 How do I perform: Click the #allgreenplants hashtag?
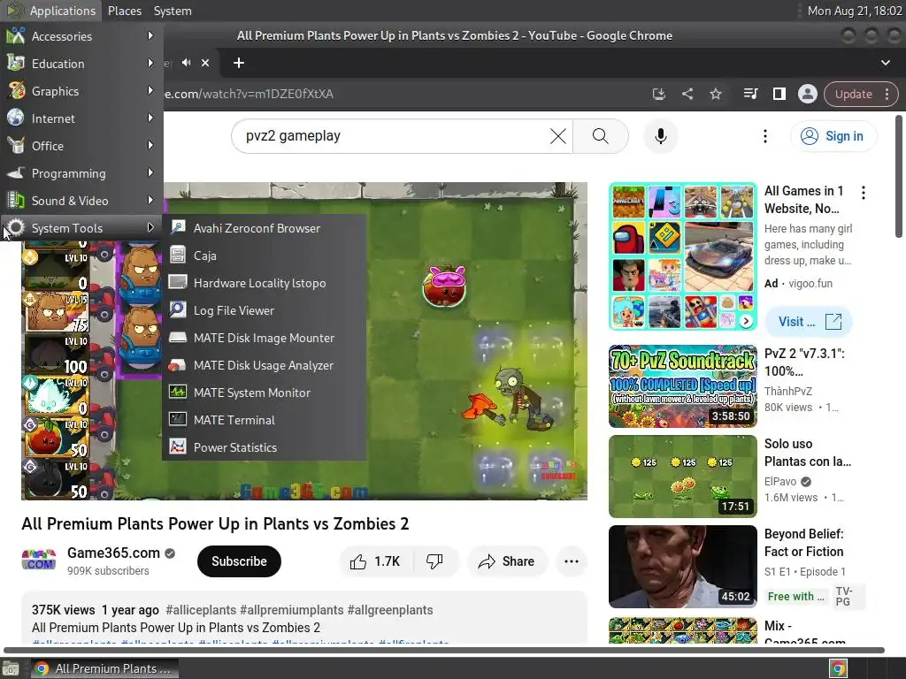pos(390,610)
